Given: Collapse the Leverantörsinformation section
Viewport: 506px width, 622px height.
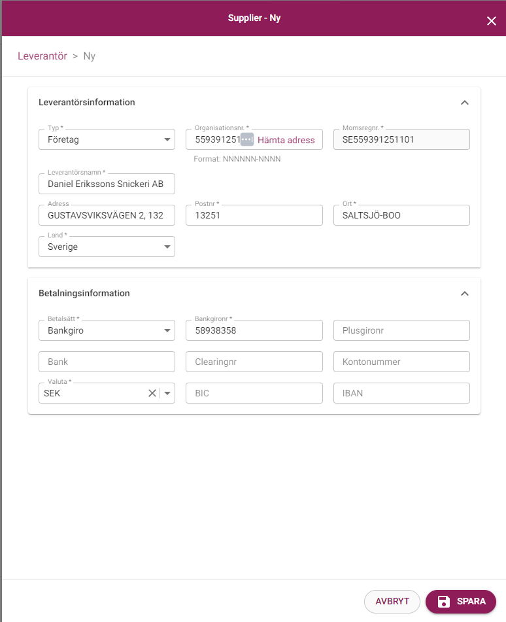Looking at the screenshot, I should coord(465,102).
